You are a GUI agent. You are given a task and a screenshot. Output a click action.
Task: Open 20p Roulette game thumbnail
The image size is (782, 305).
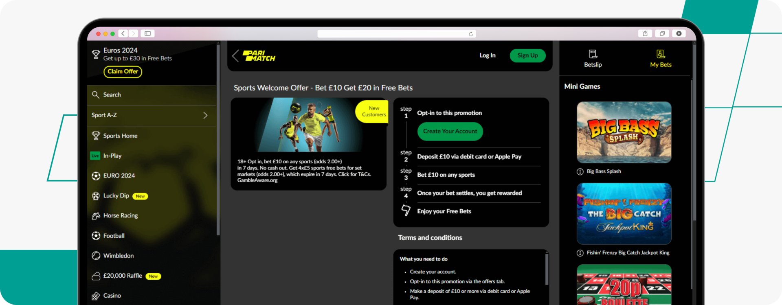(624, 285)
